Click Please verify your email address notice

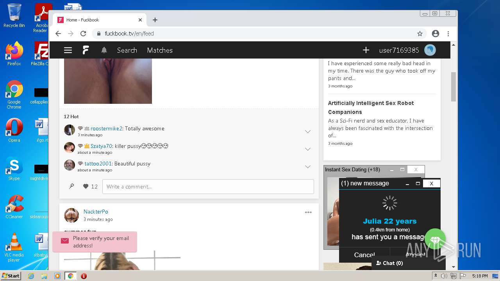point(95,242)
